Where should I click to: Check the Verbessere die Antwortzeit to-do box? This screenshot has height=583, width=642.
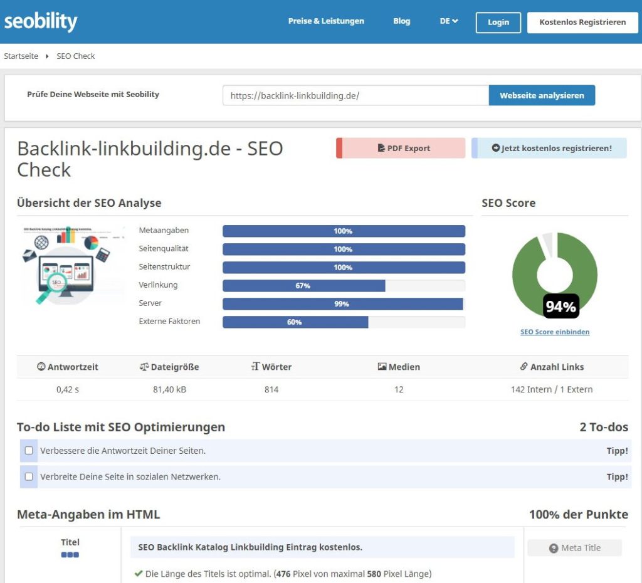[29, 450]
